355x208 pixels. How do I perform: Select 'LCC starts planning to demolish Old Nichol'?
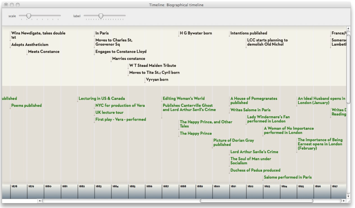click(x=267, y=42)
